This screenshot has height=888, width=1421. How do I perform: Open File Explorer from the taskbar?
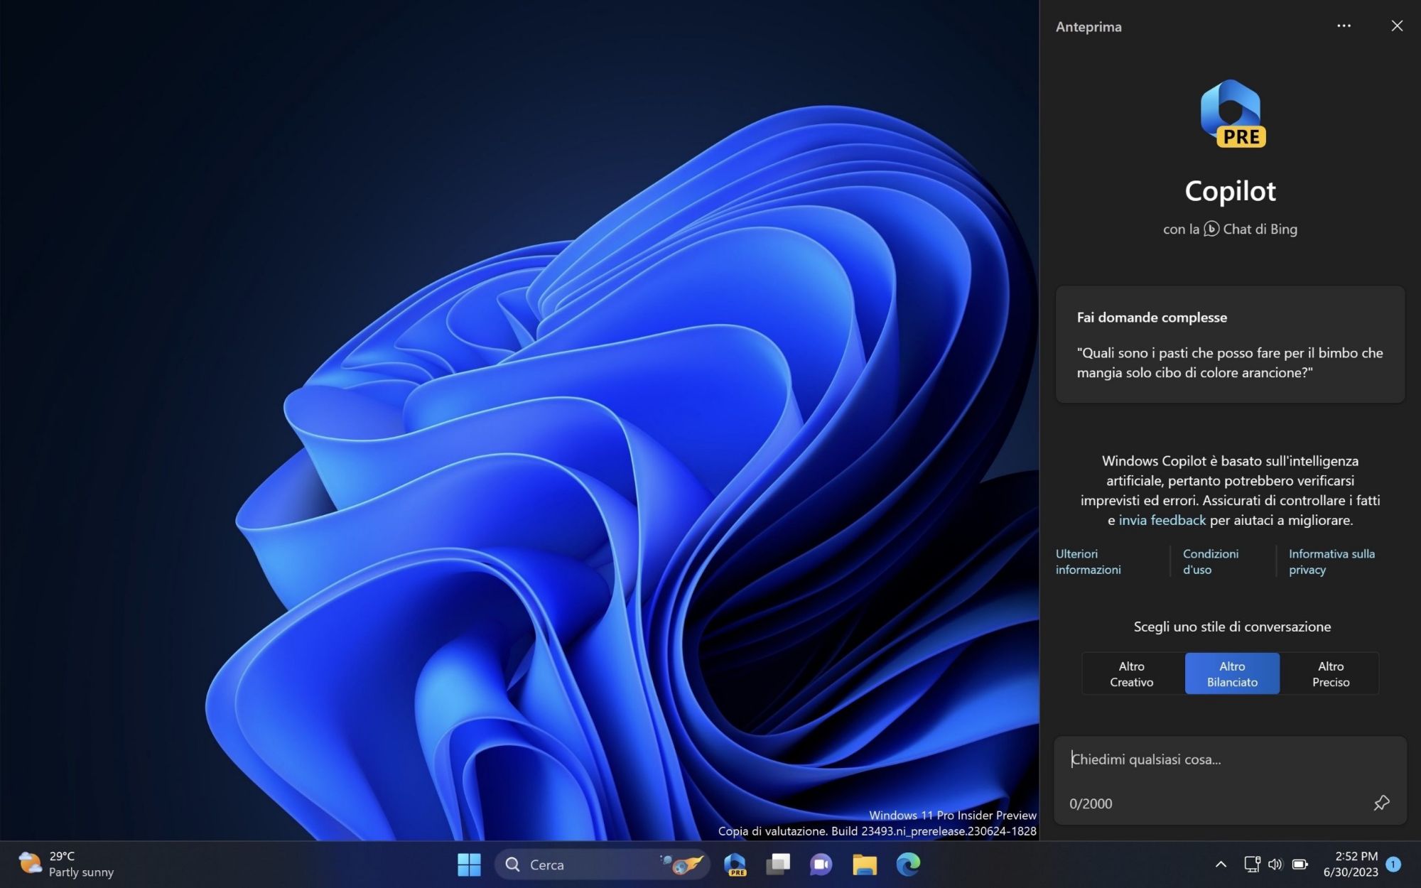pyautogui.click(x=864, y=864)
